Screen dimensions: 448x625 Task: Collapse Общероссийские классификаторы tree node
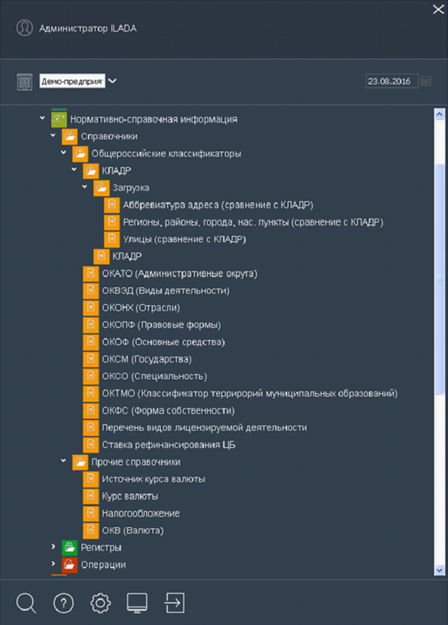63,152
